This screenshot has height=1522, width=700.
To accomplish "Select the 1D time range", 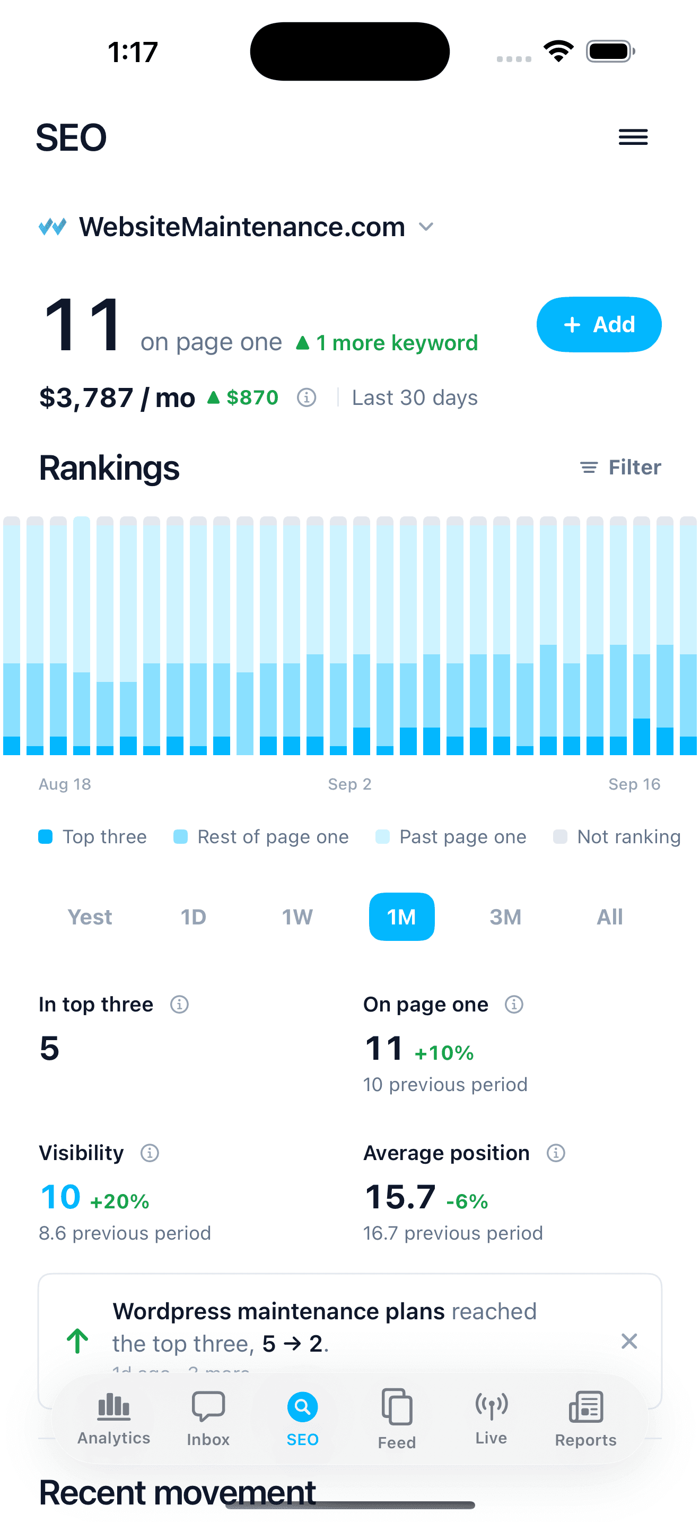I will [x=194, y=917].
